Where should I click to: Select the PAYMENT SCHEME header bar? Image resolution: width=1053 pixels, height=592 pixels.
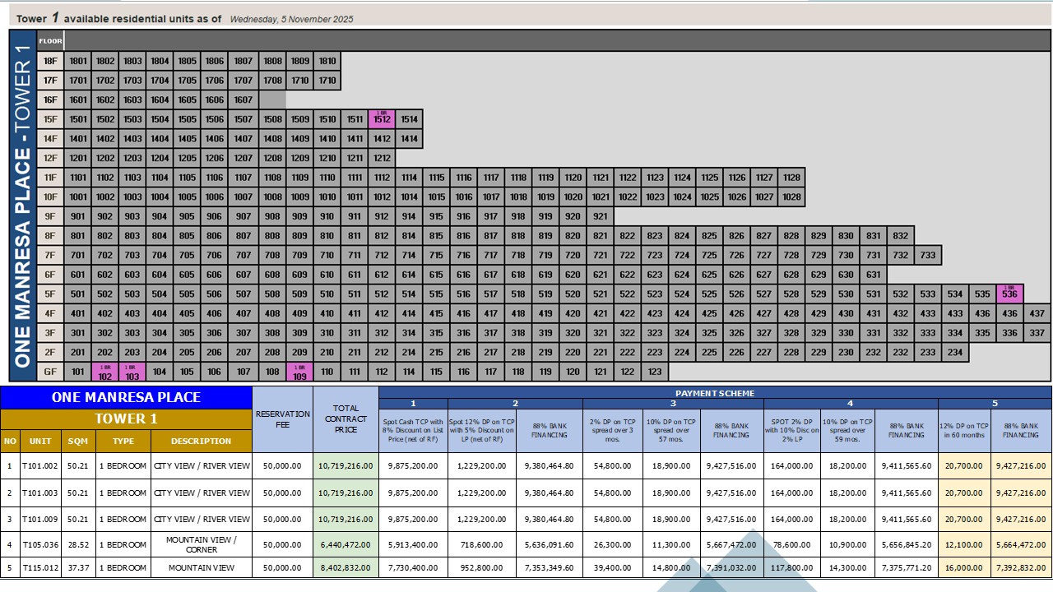[715, 393]
